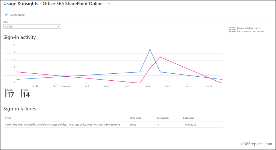Select the Review inactive users text
This screenshot has width=276, height=150.
248,28
